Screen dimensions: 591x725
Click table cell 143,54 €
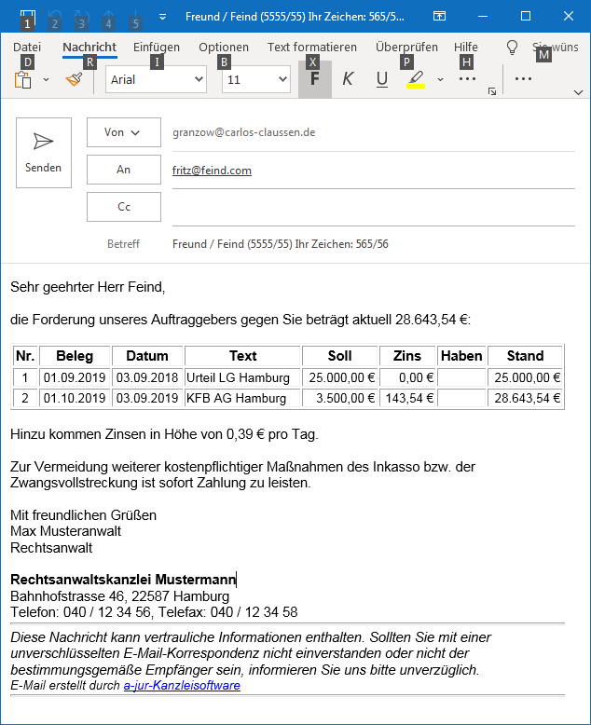point(409,398)
